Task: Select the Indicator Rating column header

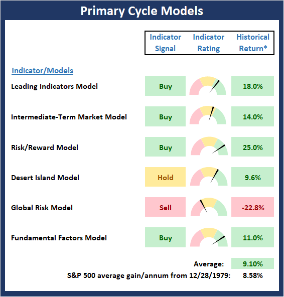Action: [209, 43]
